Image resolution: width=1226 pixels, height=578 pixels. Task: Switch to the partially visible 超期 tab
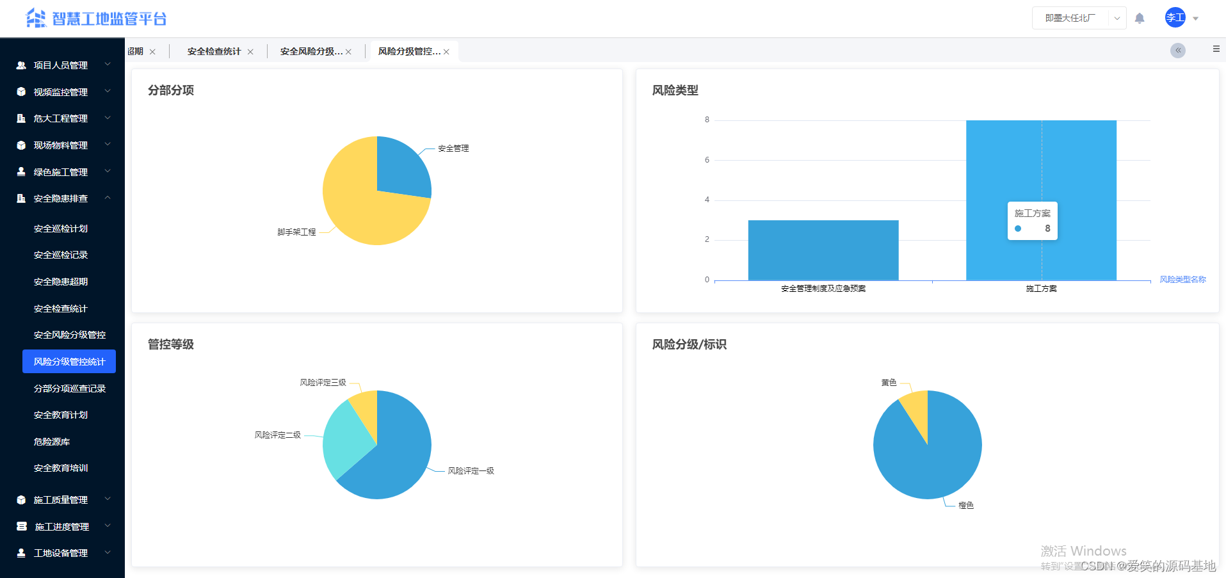135,51
